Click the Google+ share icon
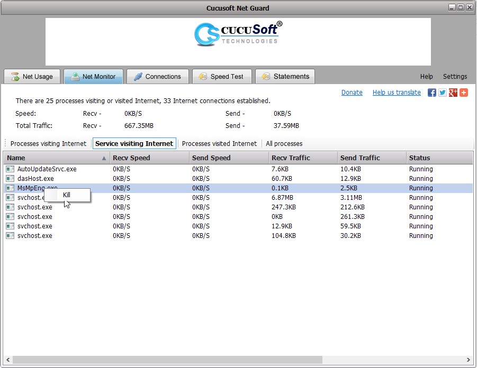This screenshot has width=477, height=368. point(453,93)
